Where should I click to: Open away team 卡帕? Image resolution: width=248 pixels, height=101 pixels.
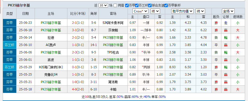pos(113,89)
